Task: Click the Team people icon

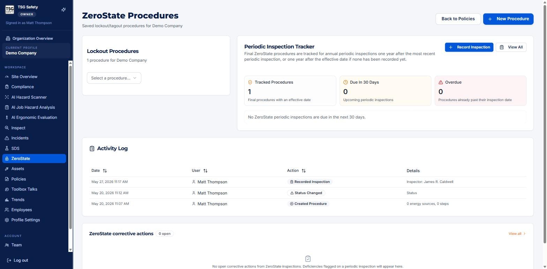Action: (x=7, y=245)
